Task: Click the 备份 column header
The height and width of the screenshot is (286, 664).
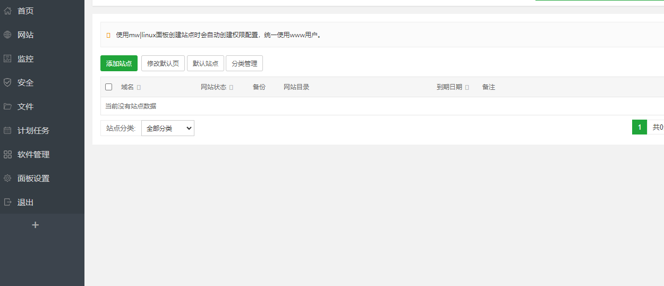Action: pos(259,87)
